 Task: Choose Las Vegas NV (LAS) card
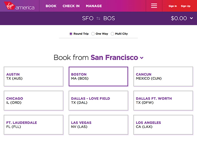[98, 125]
